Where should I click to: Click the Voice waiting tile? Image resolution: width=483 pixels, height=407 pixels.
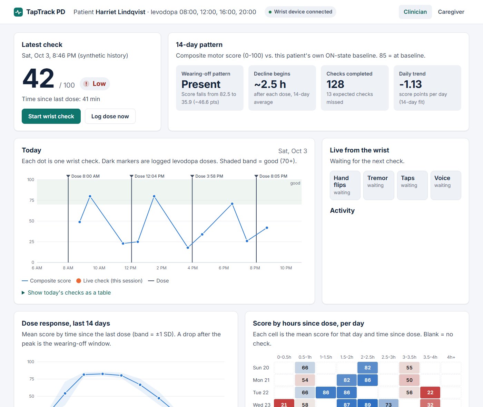point(446,185)
